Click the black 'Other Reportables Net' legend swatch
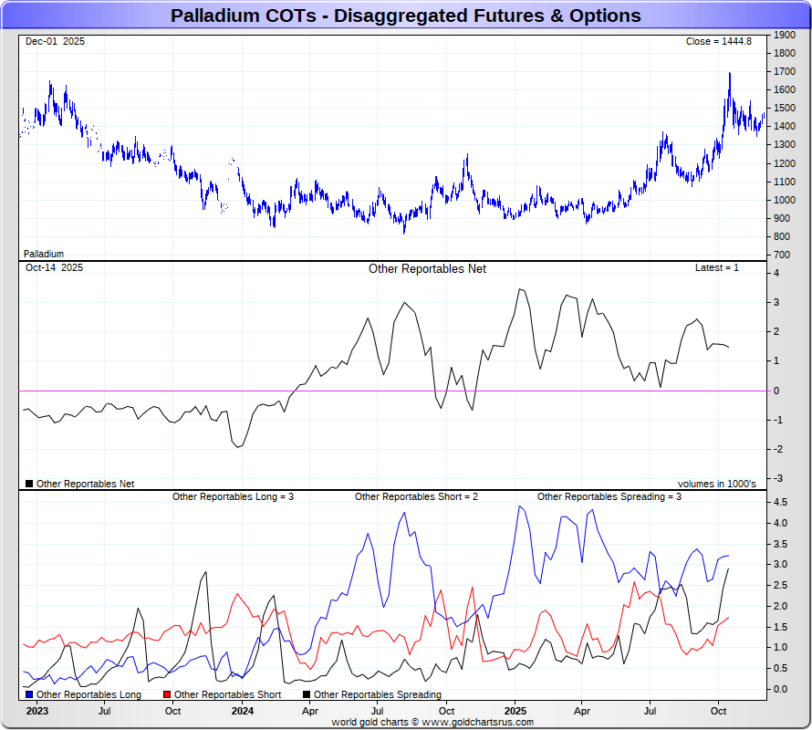Viewport: 812px width, 730px height. [x=29, y=484]
